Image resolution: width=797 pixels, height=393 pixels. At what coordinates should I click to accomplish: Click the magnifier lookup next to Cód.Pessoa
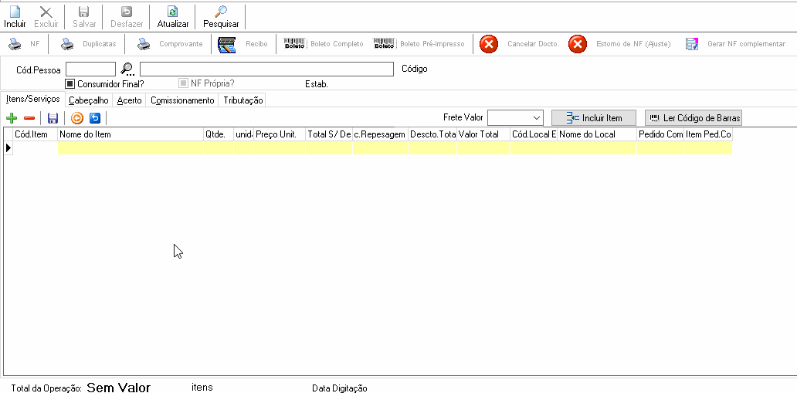pos(127,69)
